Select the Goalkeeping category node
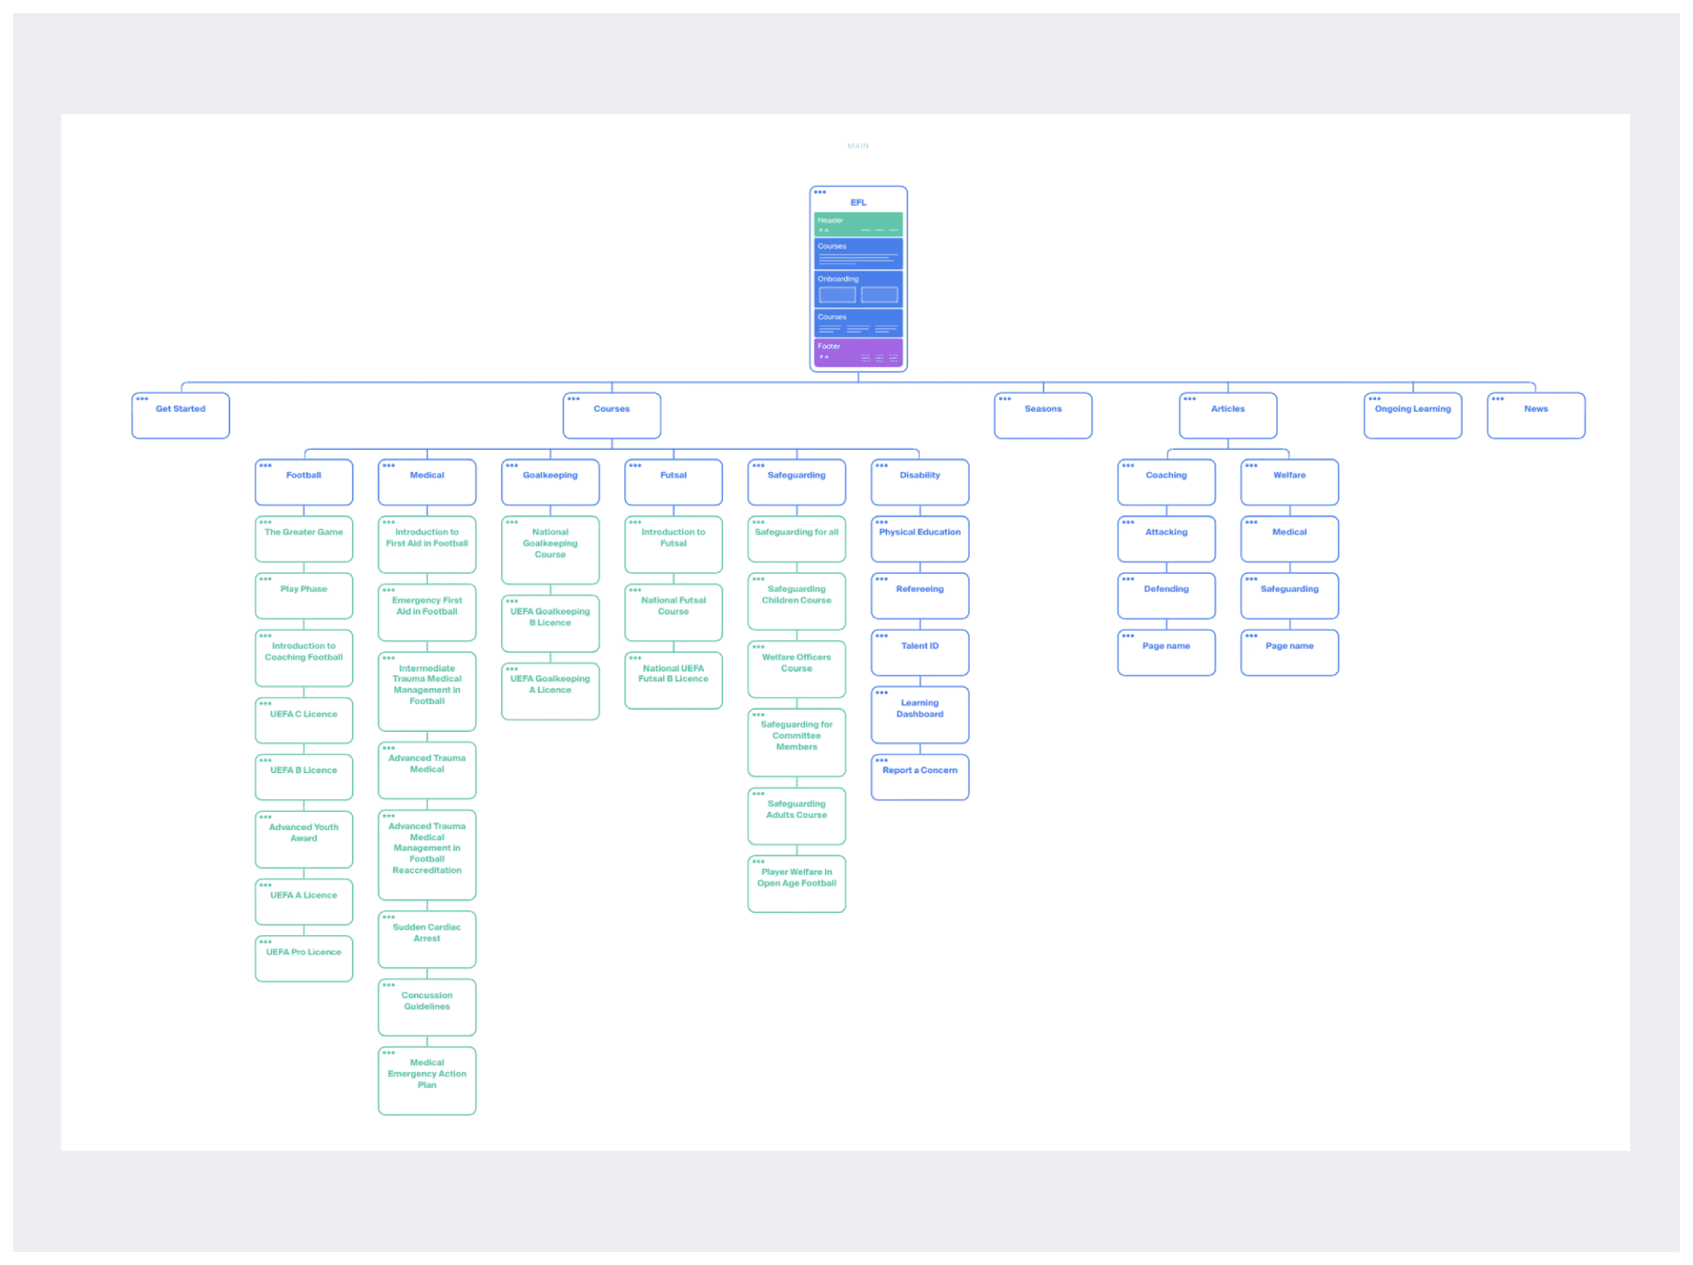The image size is (1693, 1265). tap(550, 482)
